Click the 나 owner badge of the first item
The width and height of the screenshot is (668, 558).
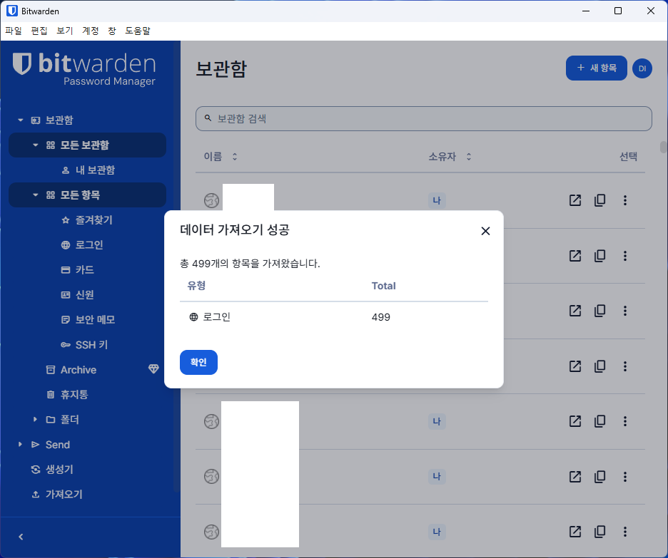point(437,200)
